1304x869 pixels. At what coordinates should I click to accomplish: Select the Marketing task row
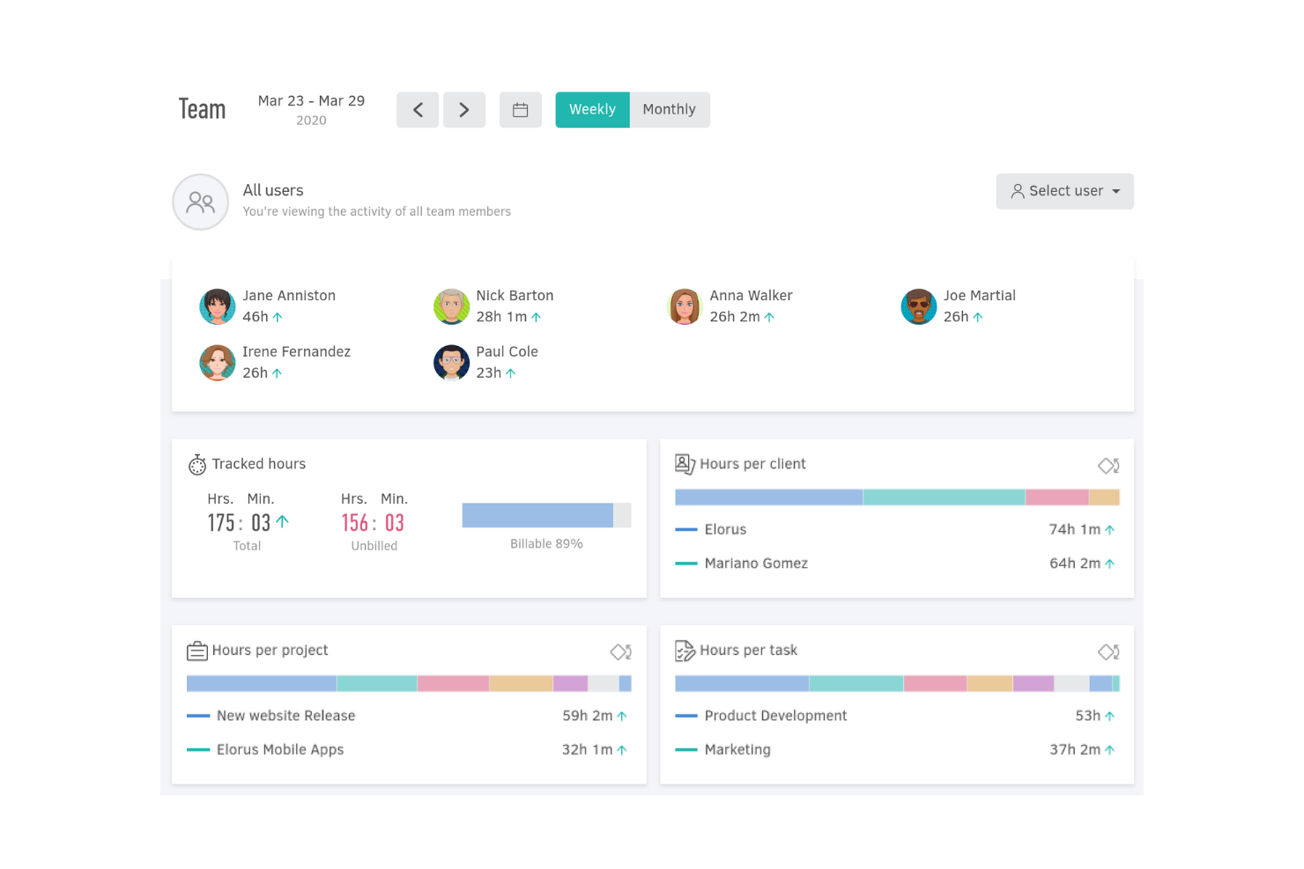[x=897, y=750]
